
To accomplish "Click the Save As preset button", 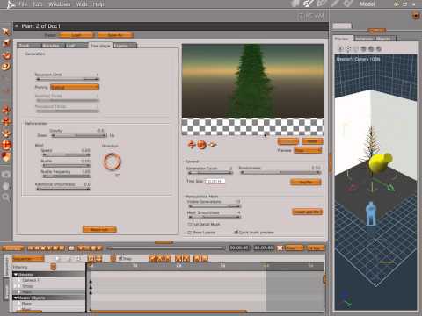I will click(x=115, y=35).
